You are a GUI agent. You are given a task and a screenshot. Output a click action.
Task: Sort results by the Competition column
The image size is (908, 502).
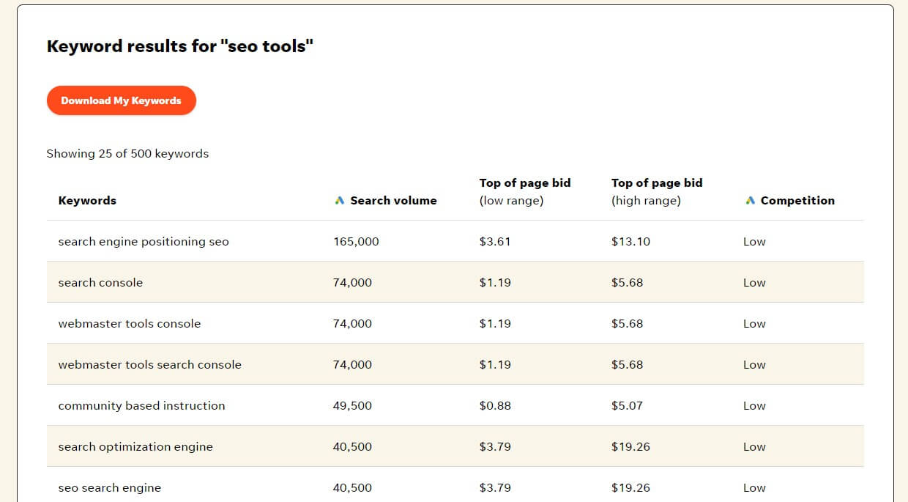(797, 200)
